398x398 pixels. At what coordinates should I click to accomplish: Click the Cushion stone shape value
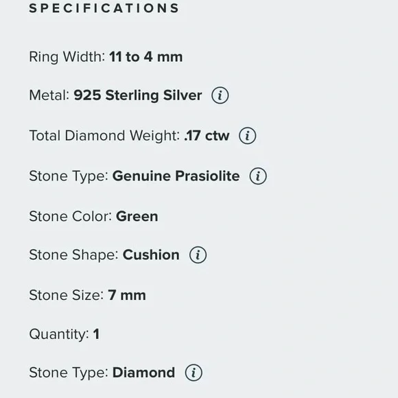coord(151,255)
